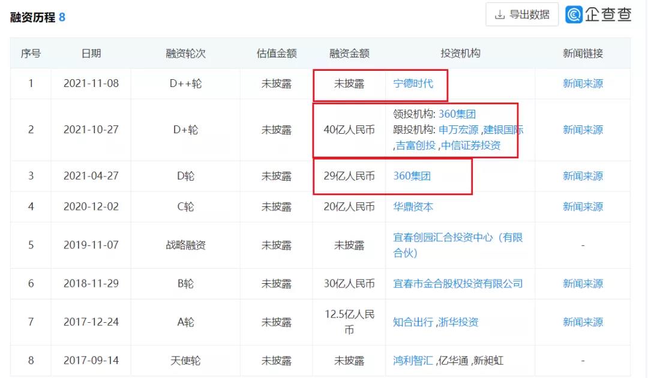Open the 企查查 logo

598,14
